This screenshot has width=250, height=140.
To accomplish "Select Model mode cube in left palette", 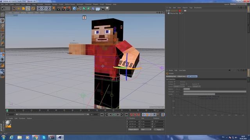I will (2, 21).
